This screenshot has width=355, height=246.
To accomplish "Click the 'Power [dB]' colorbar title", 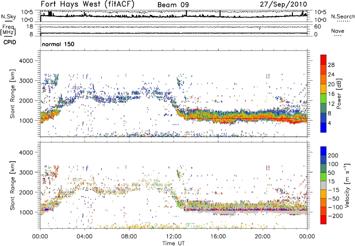I will point(339,94).
